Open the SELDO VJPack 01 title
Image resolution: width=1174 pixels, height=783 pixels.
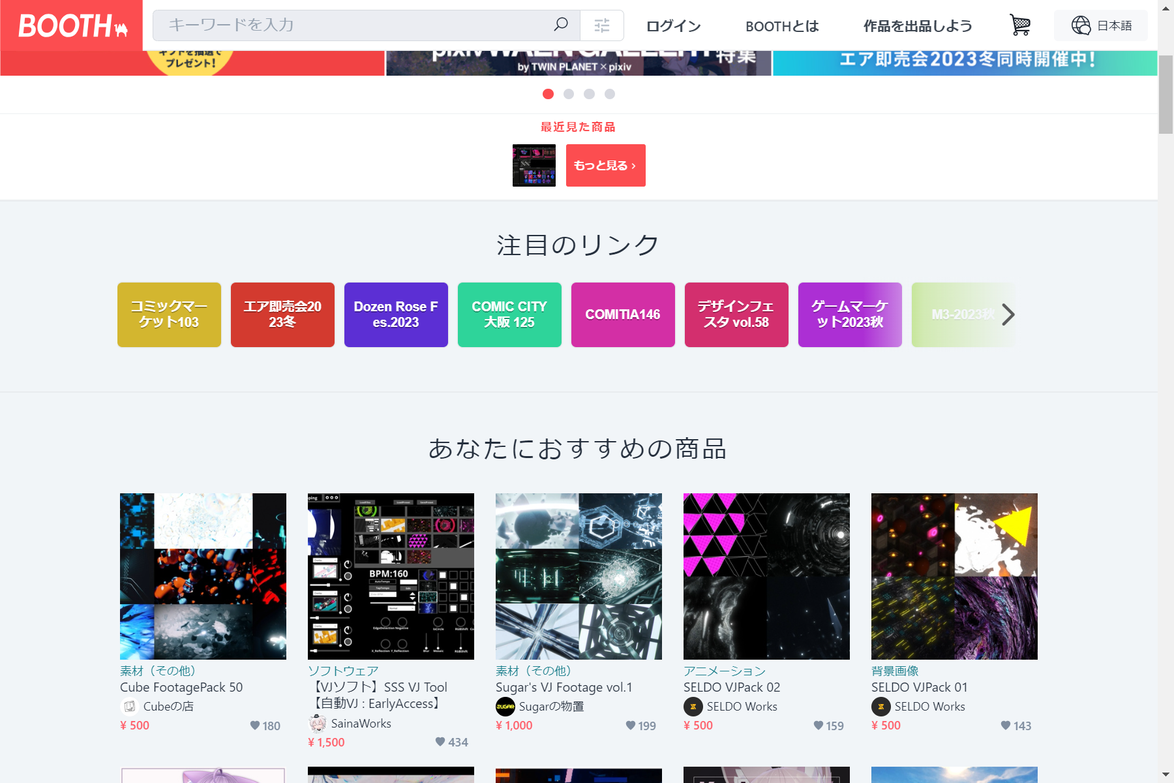coord(920,687)
